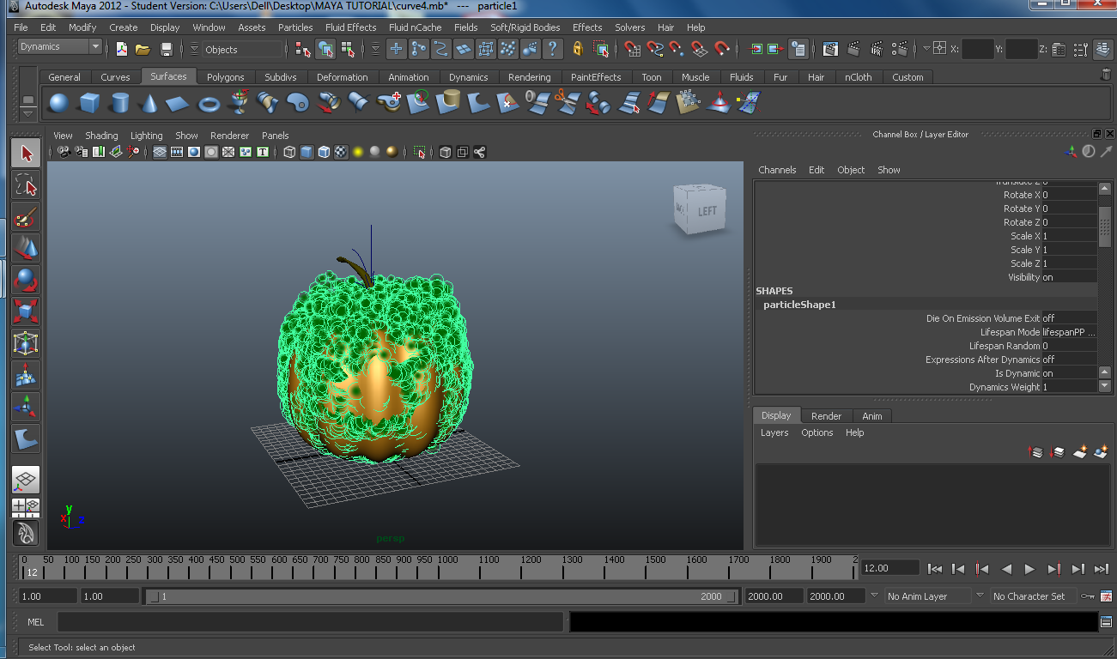Click the Select Camera icon in viewport toolbar

(64, 152)
